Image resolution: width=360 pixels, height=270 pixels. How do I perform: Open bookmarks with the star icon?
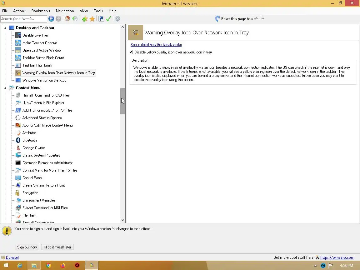(92, 19)
